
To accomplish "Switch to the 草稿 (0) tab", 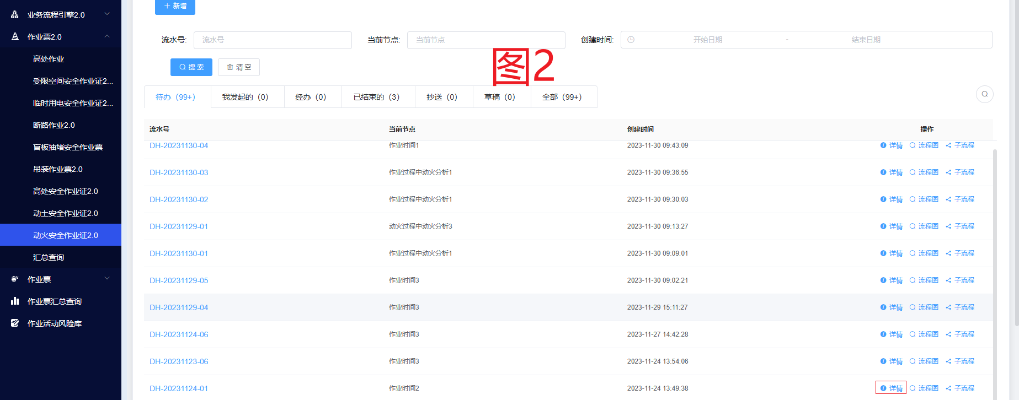I will point(502,97).
